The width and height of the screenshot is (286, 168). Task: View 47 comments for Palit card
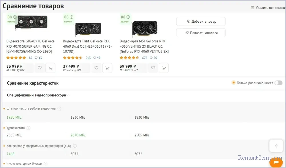click(97, 58)
